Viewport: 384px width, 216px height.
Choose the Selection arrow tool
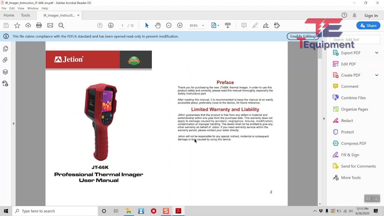pyautogui.click(x=147, y=25)
